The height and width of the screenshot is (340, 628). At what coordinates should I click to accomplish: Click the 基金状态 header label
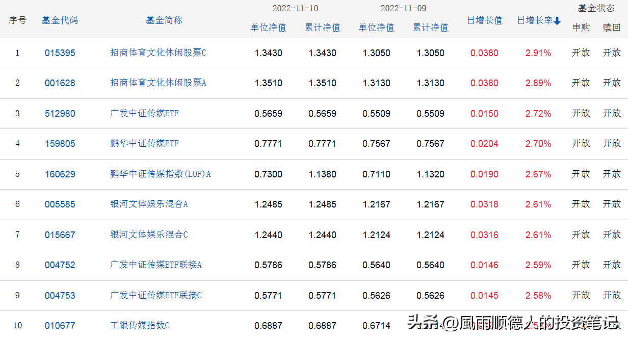[596, 8]
